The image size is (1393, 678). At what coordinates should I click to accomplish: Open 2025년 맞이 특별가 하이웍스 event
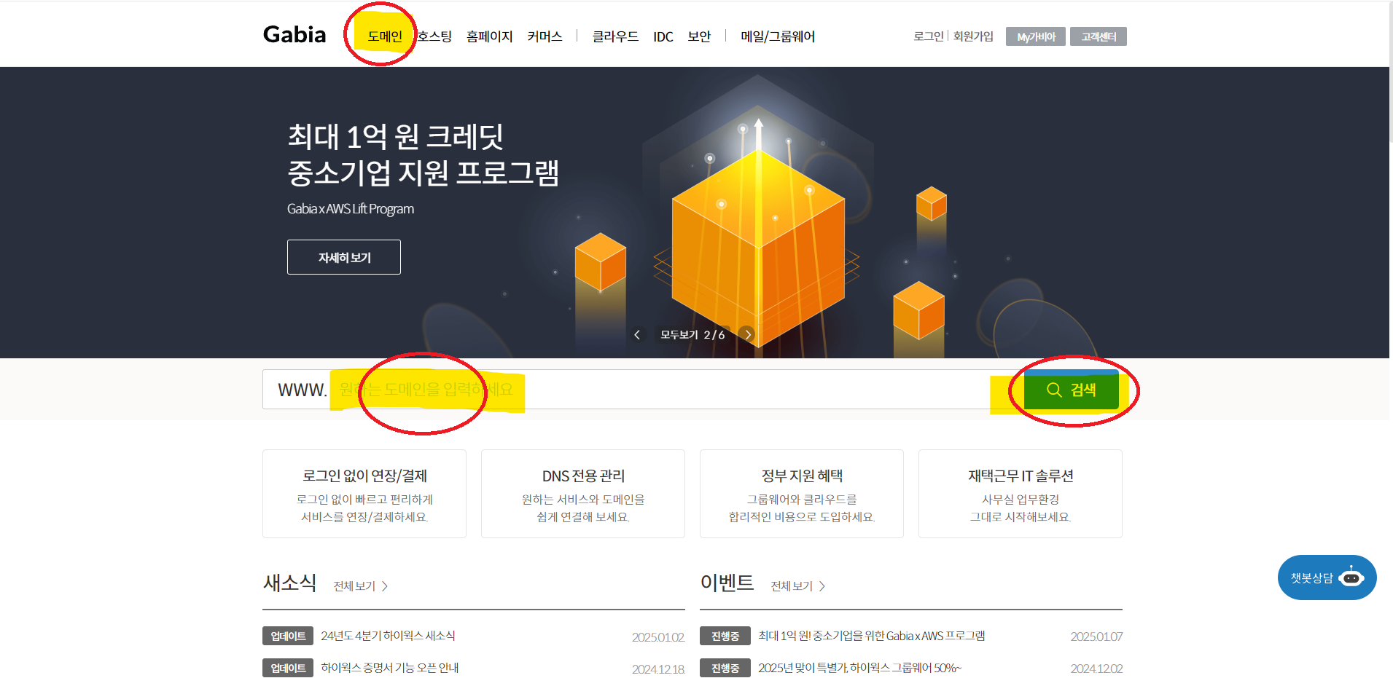coord(859,668)
